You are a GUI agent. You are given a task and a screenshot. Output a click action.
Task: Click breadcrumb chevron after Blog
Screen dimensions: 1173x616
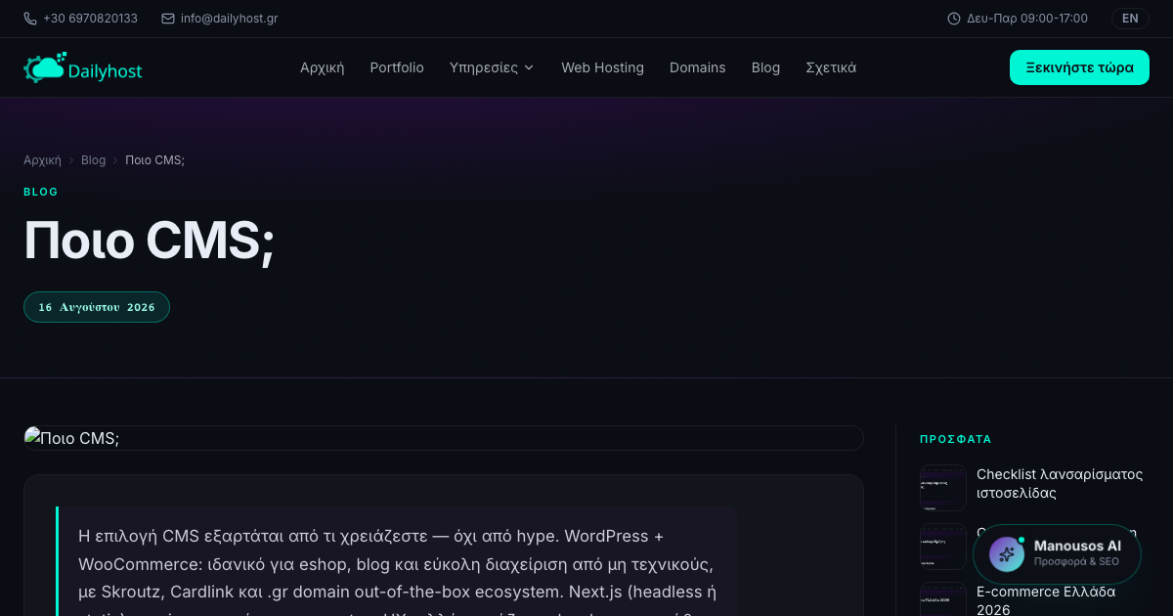pos(115,160)
